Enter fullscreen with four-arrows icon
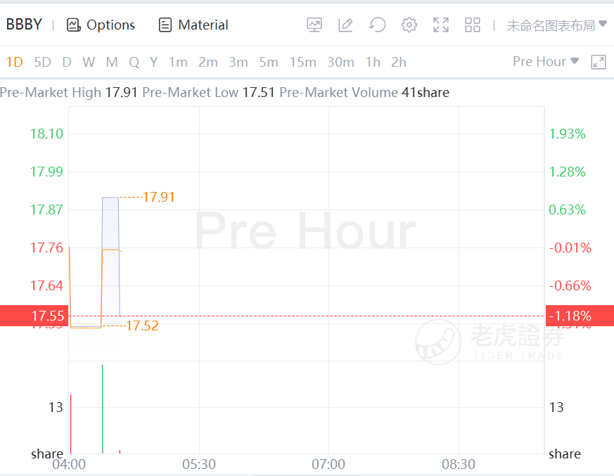The image size is (614, 476). pos(441,25)
